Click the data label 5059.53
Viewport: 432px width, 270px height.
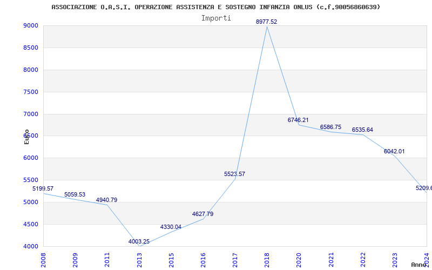click(x=75, y=194)
